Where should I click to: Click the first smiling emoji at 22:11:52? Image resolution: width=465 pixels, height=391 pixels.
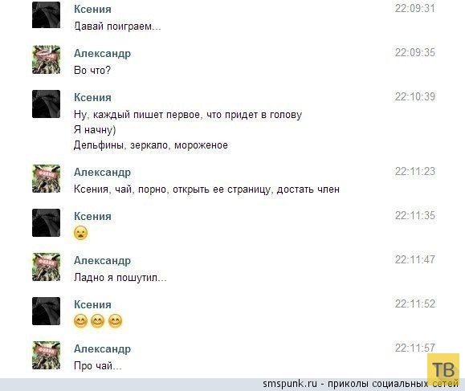coord(80,321)
